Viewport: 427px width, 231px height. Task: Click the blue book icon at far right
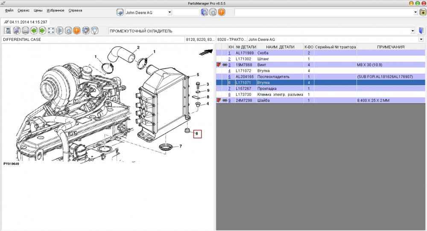click(x=421, y=31)
